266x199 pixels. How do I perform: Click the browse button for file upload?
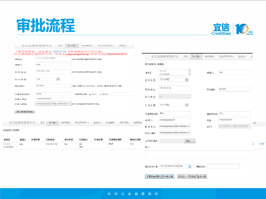point(190,141)
